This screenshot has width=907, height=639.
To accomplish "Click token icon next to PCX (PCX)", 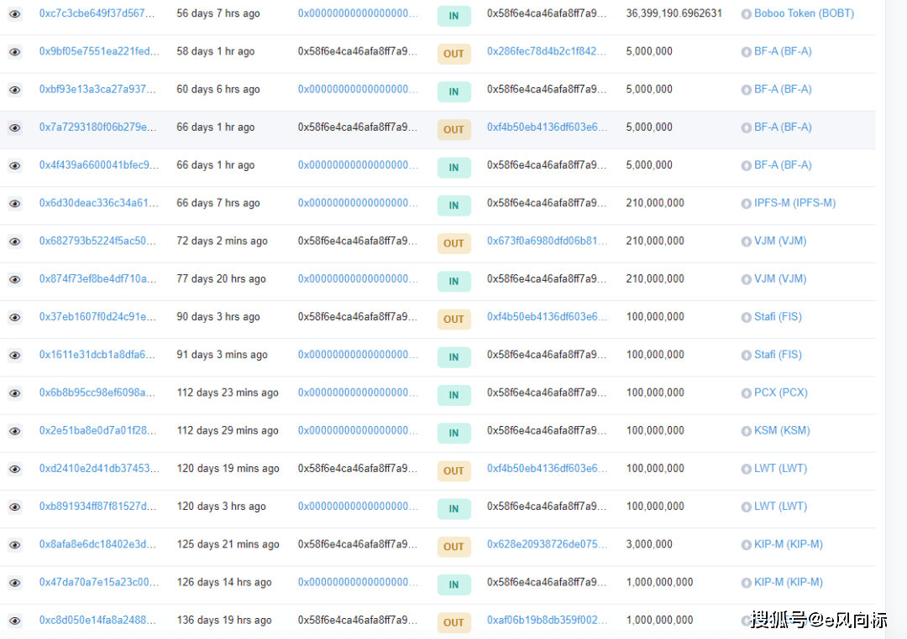I will [x=747, y=392].
